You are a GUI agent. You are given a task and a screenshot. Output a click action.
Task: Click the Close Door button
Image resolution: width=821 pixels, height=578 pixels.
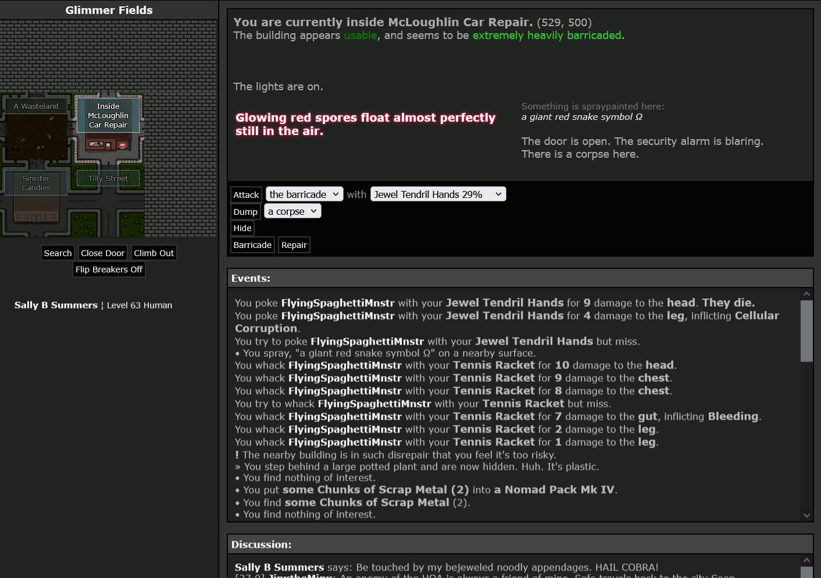point(102,253)
